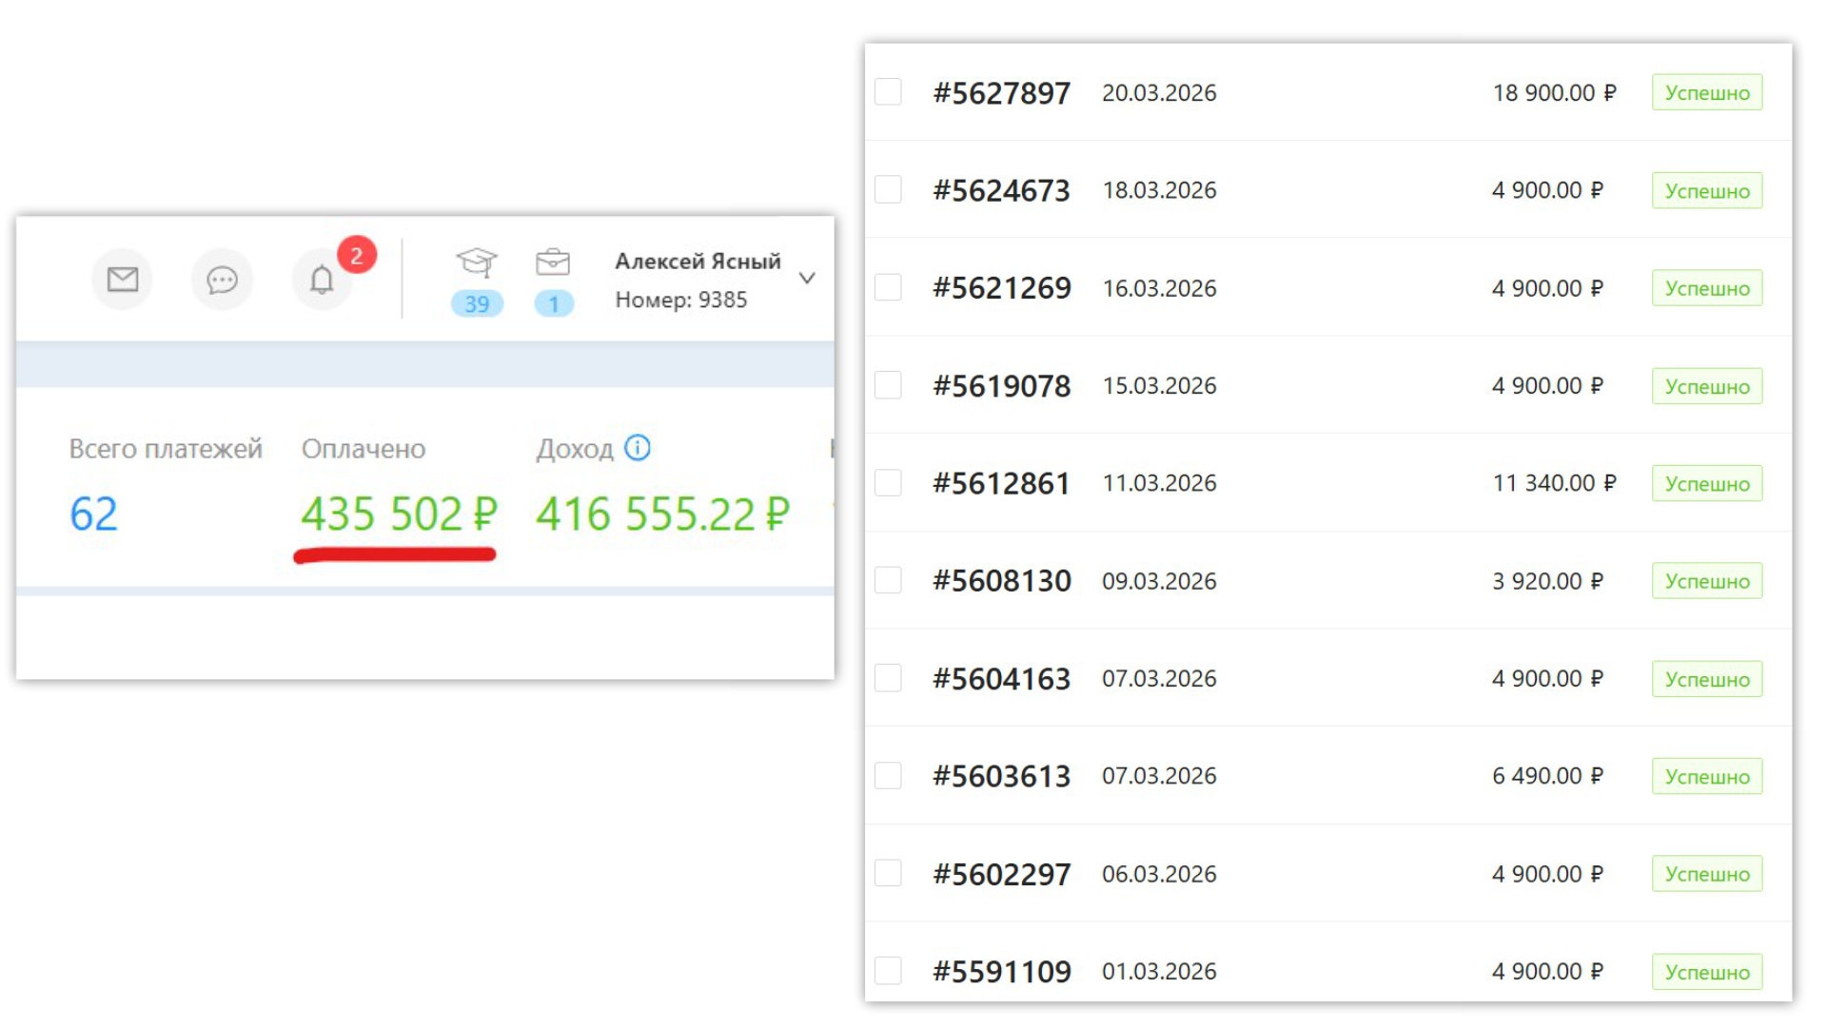Open the mail envelope icon
The height and width of the screenshot is (1027, 1827).
pyautogui.click(x=122, y=279)
